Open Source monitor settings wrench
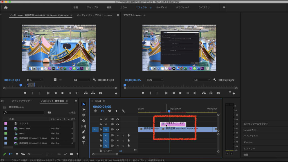The width and height of the screenshot is (288, 162). pos(94,80)
